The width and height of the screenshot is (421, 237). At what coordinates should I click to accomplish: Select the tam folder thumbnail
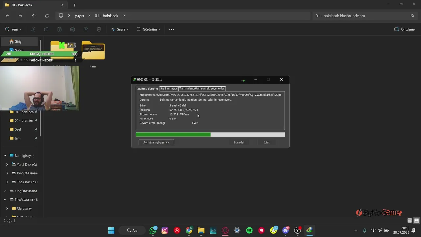(93, 51)
